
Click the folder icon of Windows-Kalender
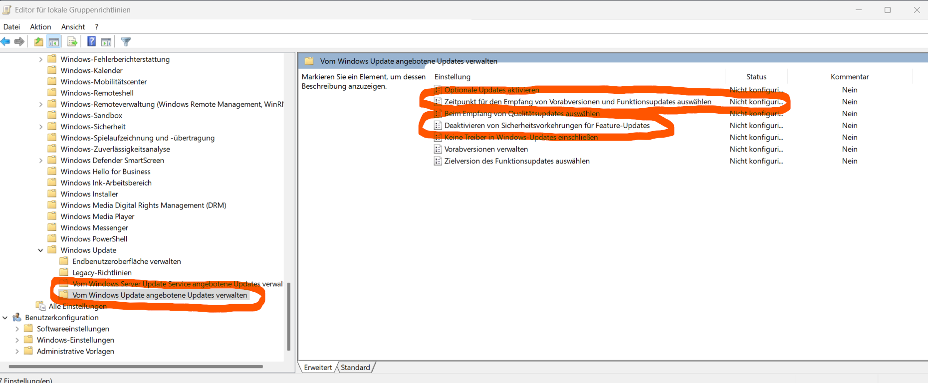point(52,70)
